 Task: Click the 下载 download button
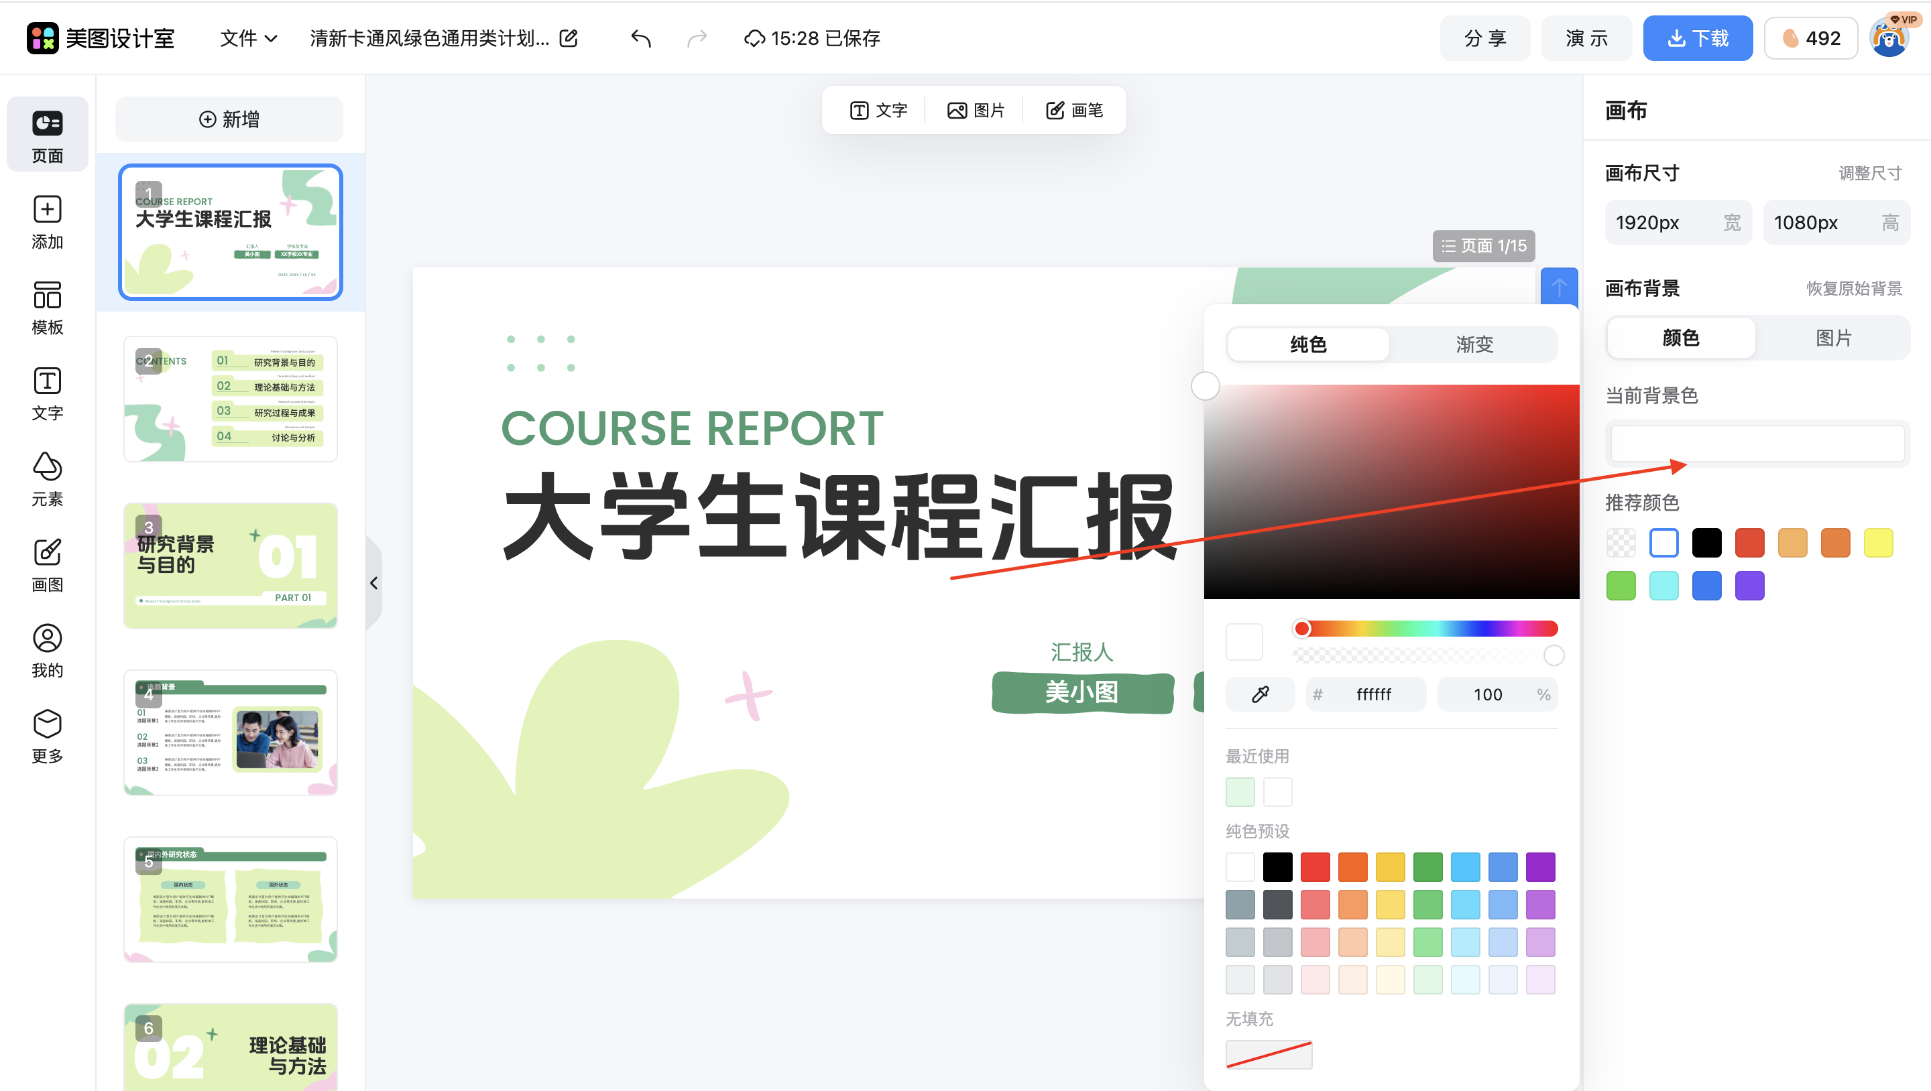pyautogui.click(x=1697, y=38)
